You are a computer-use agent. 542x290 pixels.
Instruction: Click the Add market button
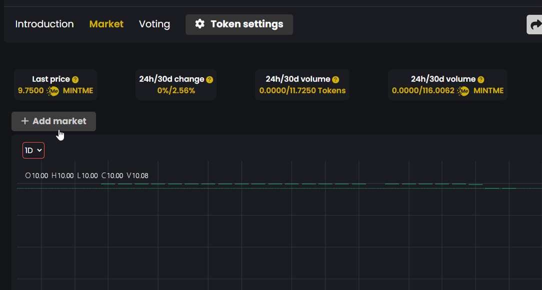[x=53, y=121]
